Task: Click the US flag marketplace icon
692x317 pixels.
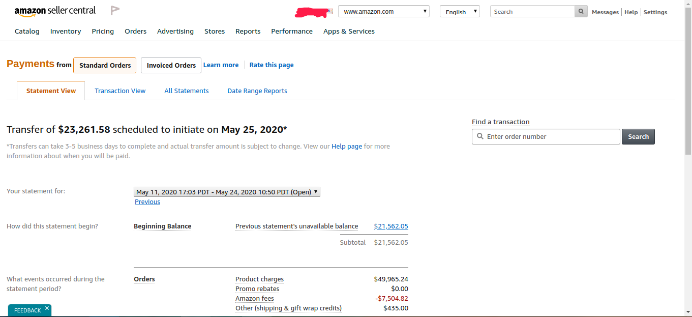Action: click(x=330, y=11)
